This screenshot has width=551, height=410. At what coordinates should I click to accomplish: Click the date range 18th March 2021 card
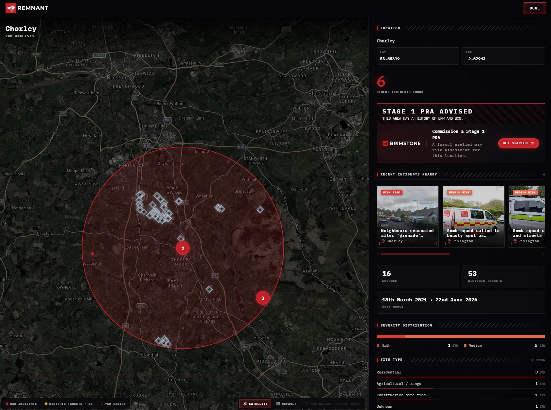461,303
